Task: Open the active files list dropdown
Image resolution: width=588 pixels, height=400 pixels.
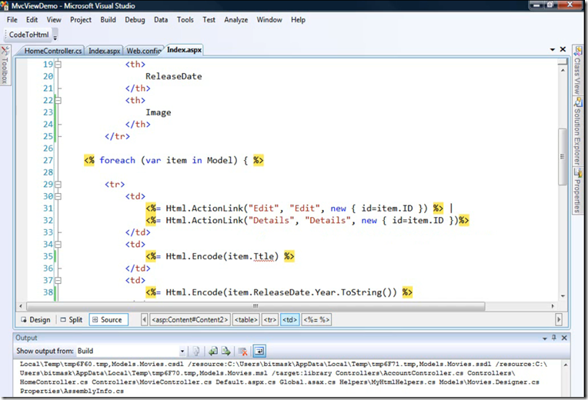Action: 553,49
